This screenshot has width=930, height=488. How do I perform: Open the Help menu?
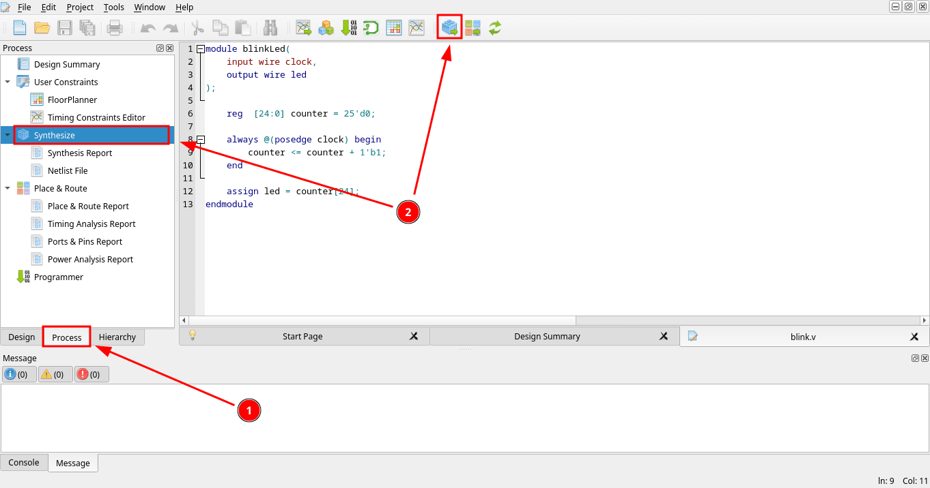point(184,7)
